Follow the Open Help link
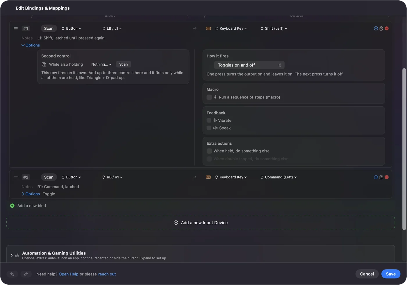The width and height of the screenshot is (407, 285). pos(69,274)
